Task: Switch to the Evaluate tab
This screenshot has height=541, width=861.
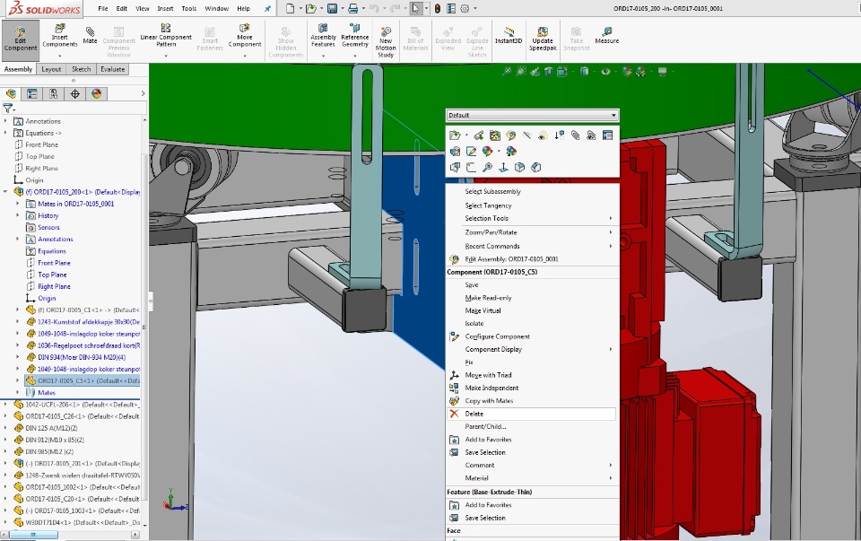Action: pos(113,69)
